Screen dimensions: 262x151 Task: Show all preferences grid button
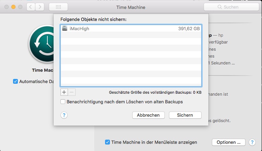[58, 7]
